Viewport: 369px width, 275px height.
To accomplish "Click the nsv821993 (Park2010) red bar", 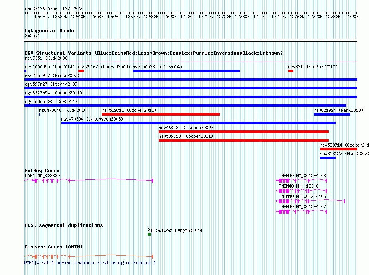I will [x=290, y=71].
